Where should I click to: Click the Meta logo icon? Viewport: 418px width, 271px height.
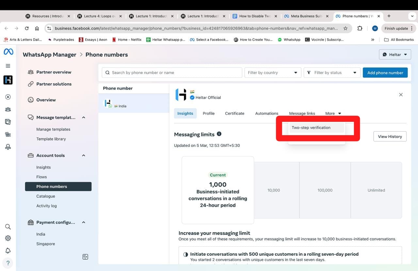pyautogui.click(x=8, y=52)
